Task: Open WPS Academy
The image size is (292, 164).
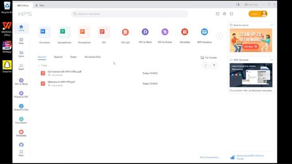Action: tap(204, 36)
